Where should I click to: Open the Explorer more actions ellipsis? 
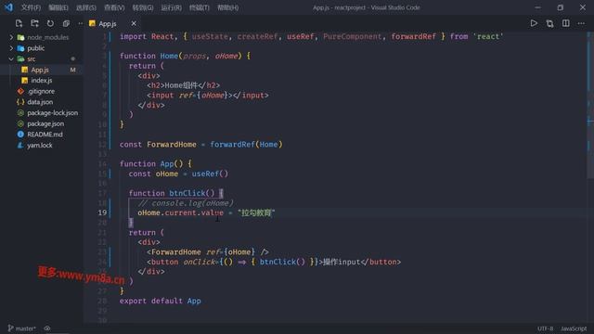click(81, 23)
